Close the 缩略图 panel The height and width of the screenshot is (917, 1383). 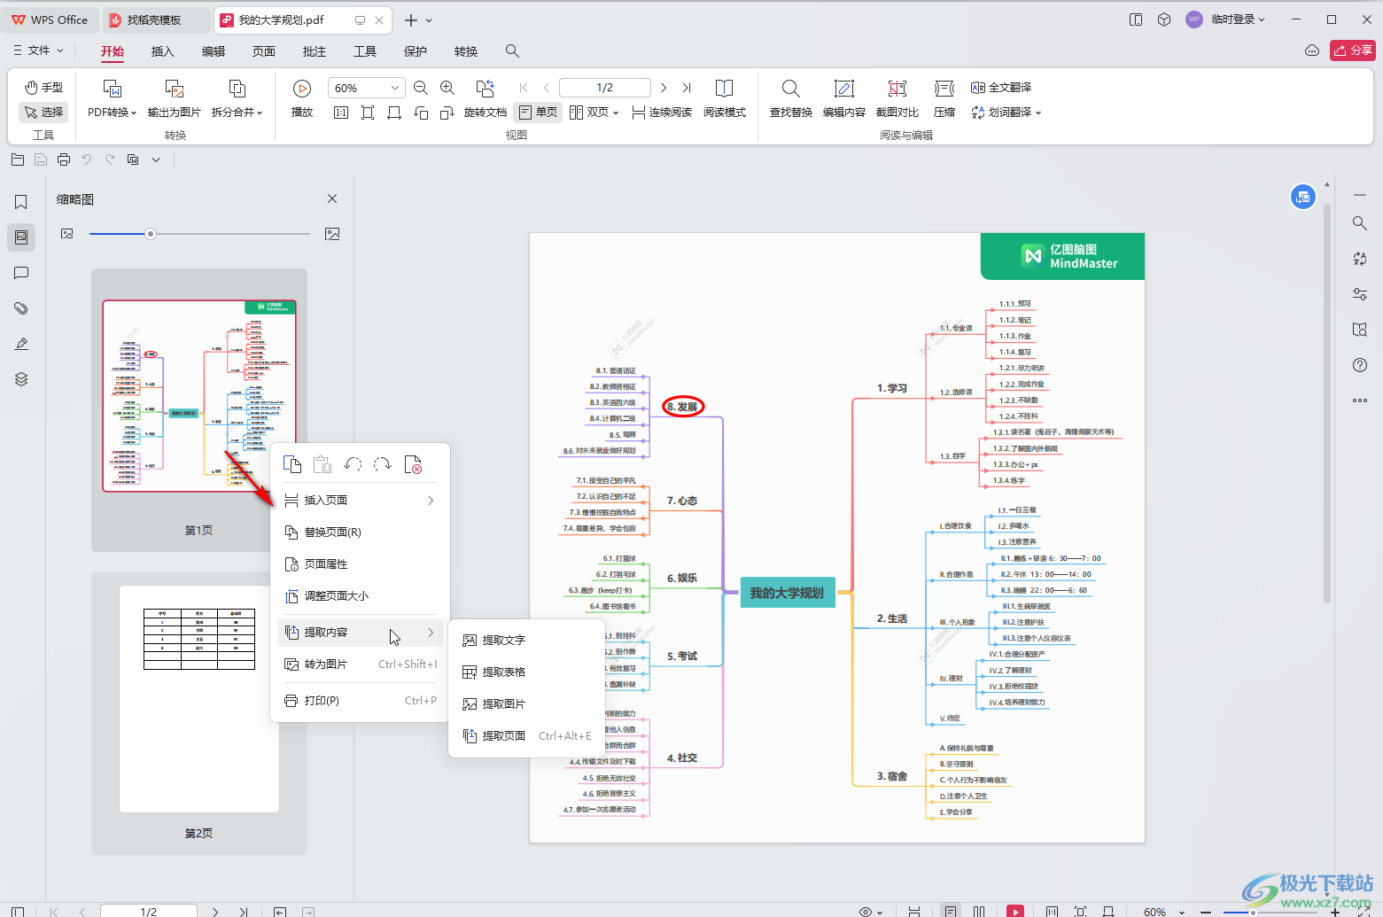coord(332,198)
